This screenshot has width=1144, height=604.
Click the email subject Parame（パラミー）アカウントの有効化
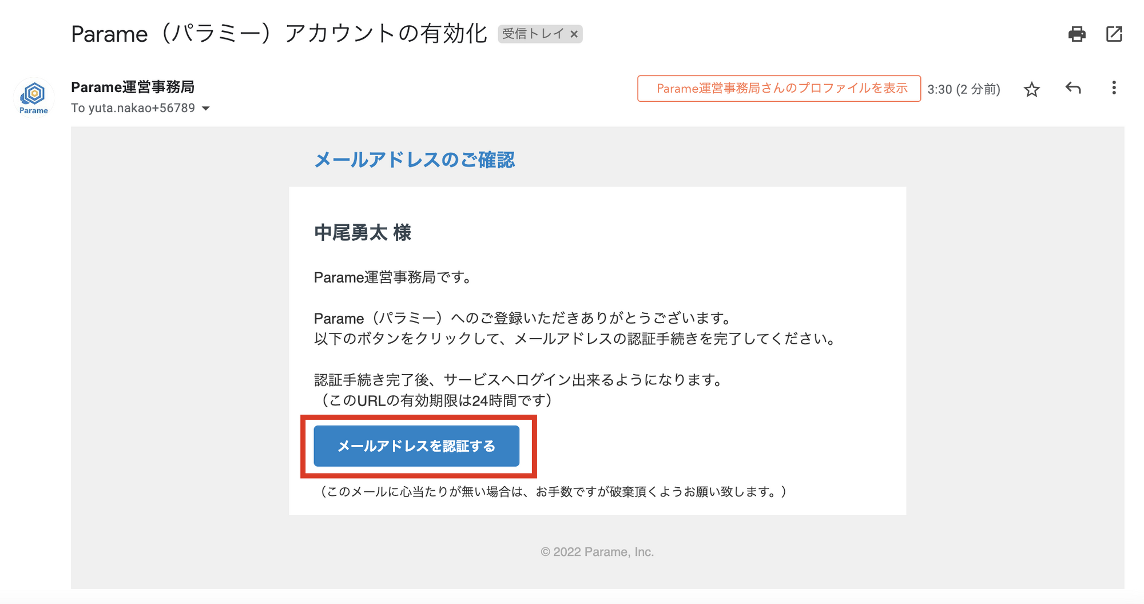pos(279,34)
